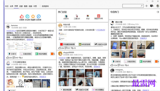Switch to the 酷图 tab
The width and height of the screenshot is (160, 91).
click(26, 6)
